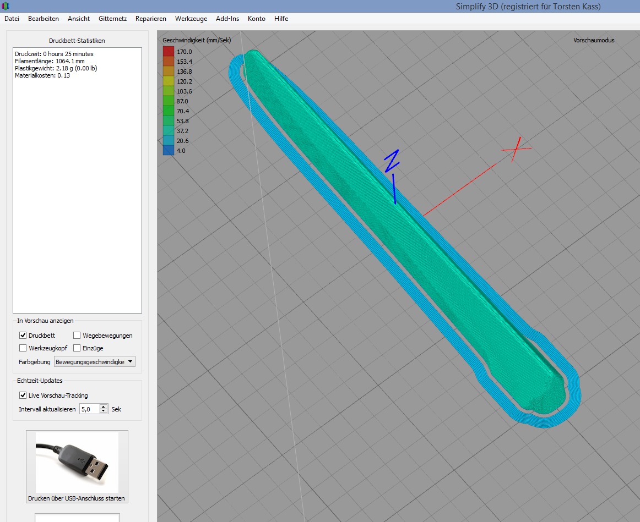This screenshot has height=522, width=640.
Task: Open the Farbgebung dropdown
Action: [x=94, y=362]
